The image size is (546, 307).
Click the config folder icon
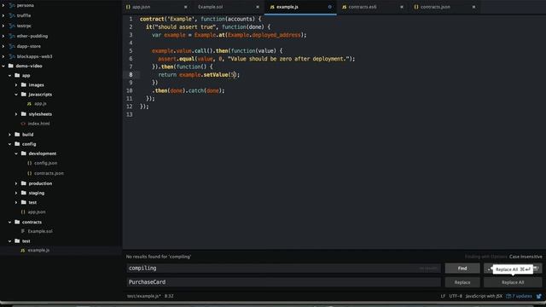(x=17, y=144)
